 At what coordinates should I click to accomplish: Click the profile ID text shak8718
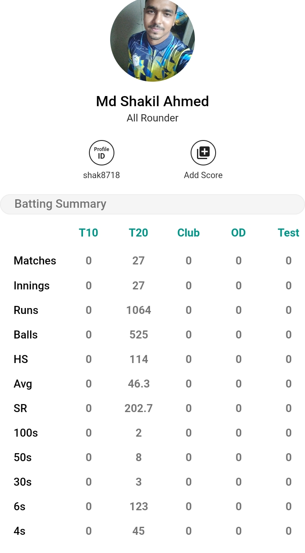[x=102, y=175]
